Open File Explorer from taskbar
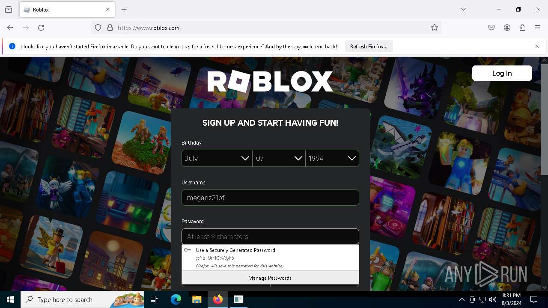 197,299
